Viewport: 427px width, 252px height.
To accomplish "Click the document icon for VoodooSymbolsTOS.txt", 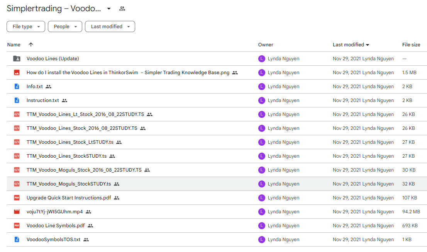I will pyautogui.click(x=17, y=240).
